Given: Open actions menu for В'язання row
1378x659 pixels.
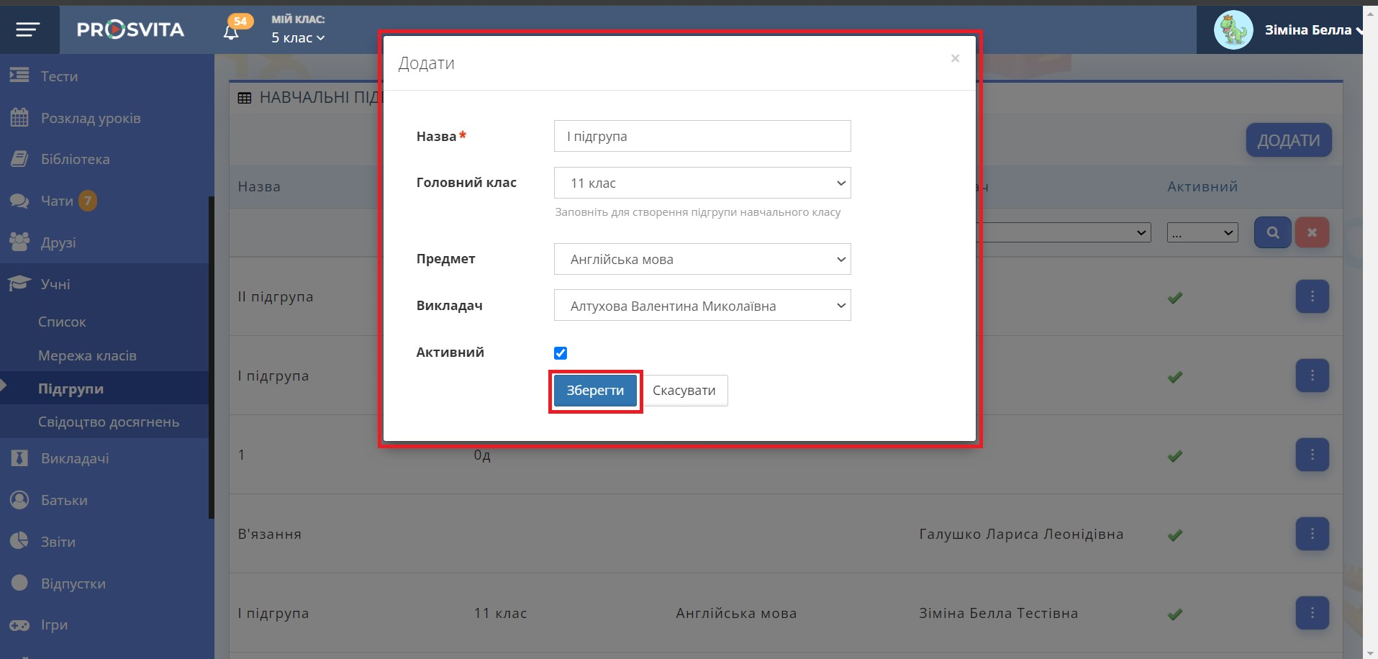Looking at the screenshot, I should 1312,534.
